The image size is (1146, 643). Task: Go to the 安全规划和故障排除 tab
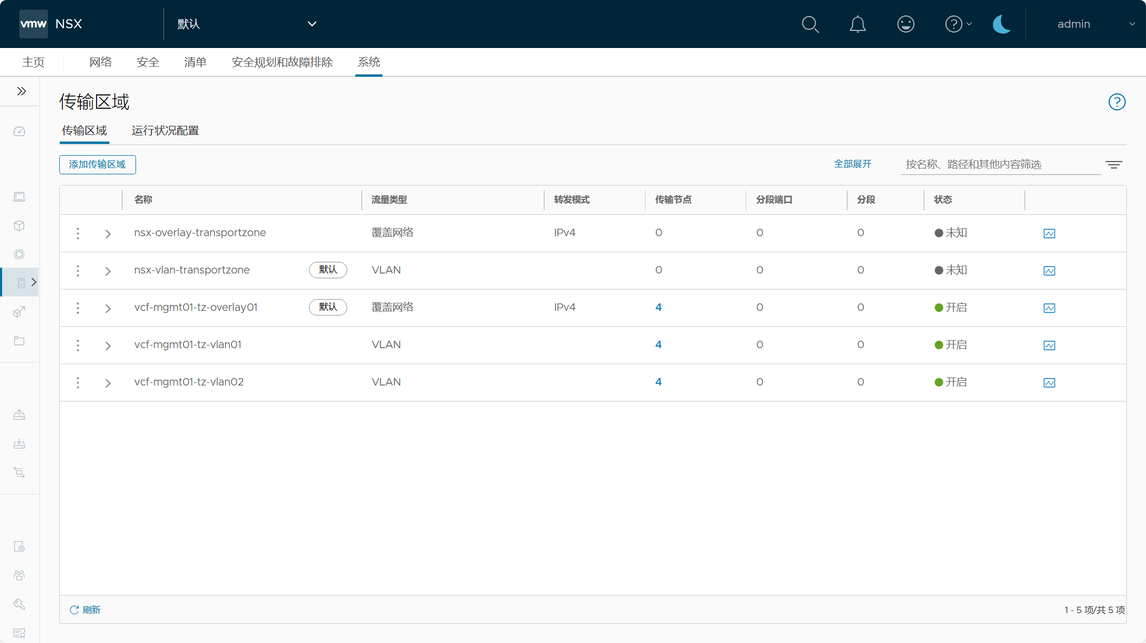[x=282, y=62]
